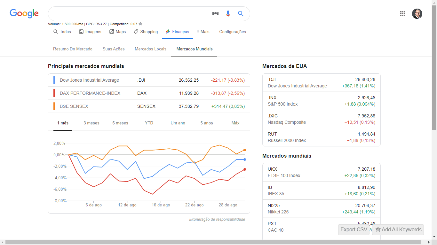Open the FTSE 100 Index entry
437x245 pixels.
(x=322, y=172)
